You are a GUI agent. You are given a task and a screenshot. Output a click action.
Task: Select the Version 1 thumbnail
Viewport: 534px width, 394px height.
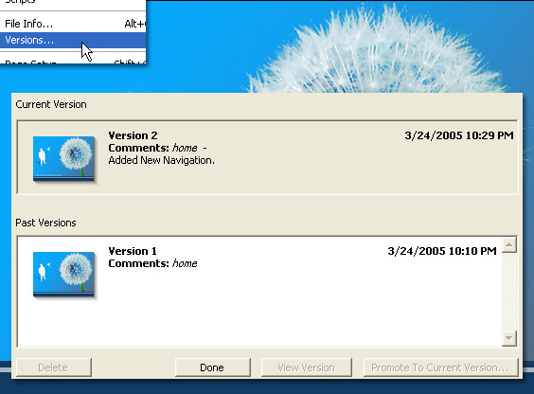click(64, 274)
